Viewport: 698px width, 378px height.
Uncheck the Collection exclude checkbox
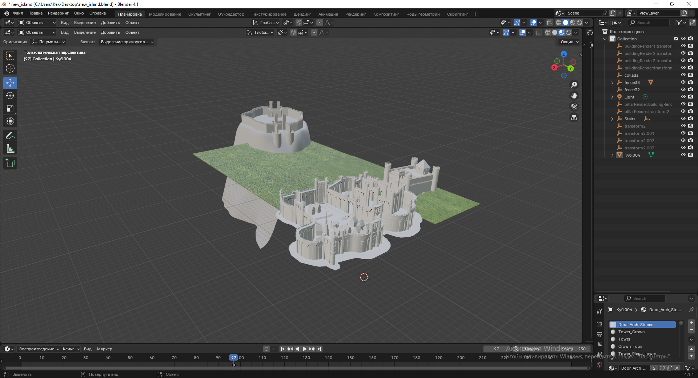coord(676,39)
